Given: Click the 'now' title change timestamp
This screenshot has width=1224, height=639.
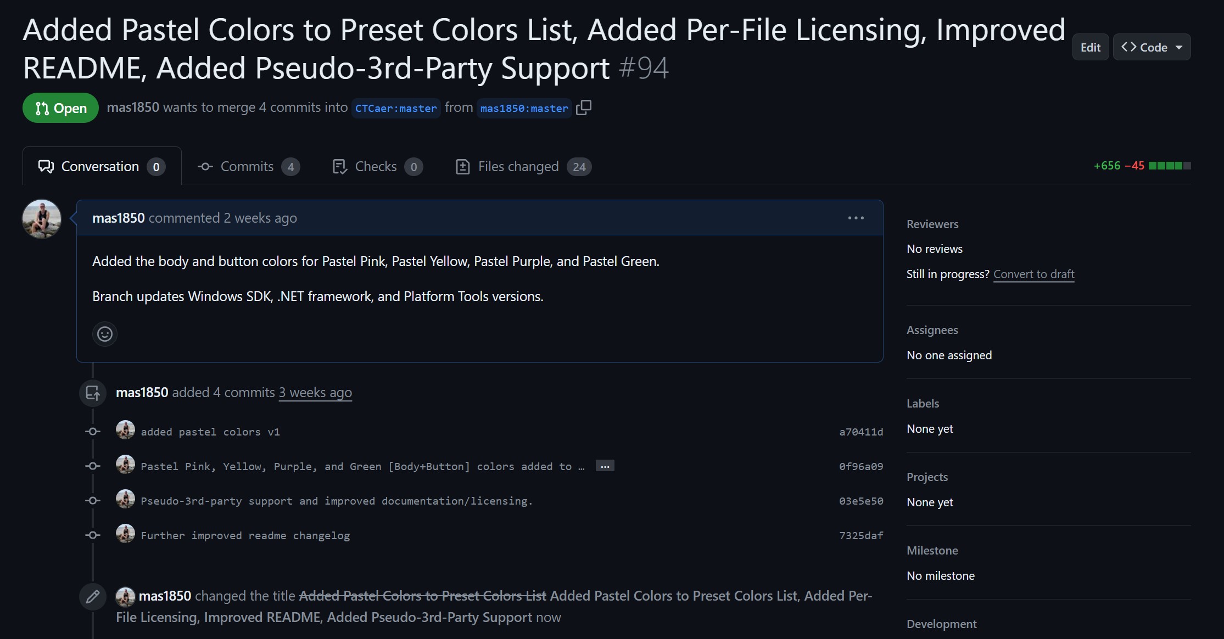Looking at the screenshot, I should (548, 617).
